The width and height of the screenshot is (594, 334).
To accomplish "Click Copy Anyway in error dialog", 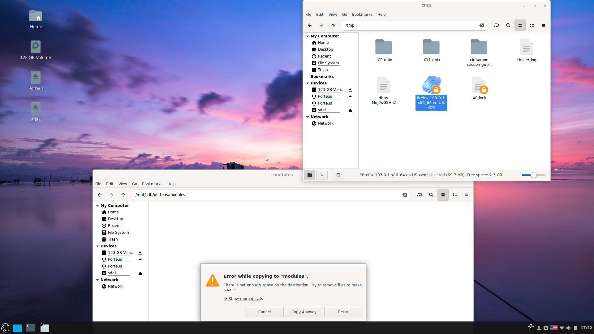I will pos(304,312).
